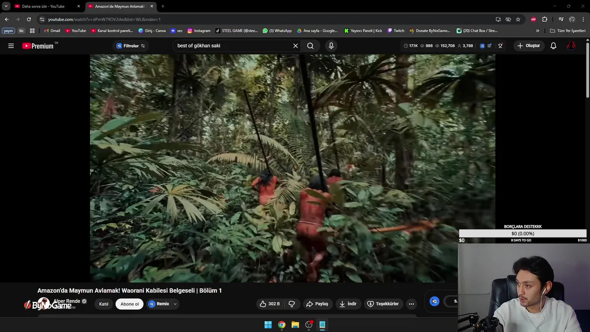Open the bookmarks apps grid icon

point(32,31)
